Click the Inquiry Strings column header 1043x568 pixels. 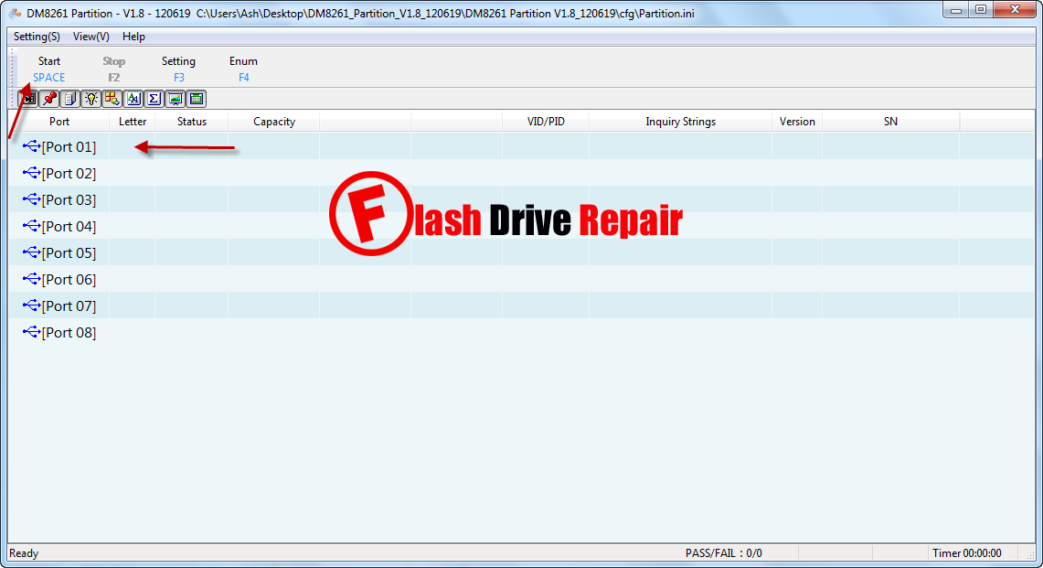[x=680, y=121]
